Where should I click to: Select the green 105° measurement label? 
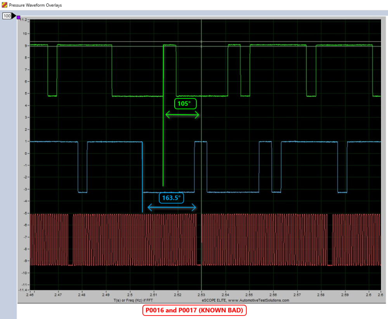[185, 103]
